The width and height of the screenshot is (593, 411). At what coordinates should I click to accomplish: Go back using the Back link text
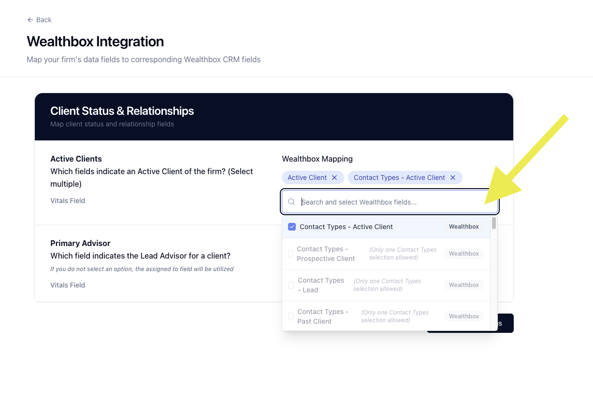click(43, 20)
